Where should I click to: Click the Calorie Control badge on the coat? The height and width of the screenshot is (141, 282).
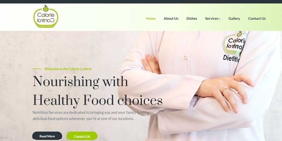click(234, 43)
